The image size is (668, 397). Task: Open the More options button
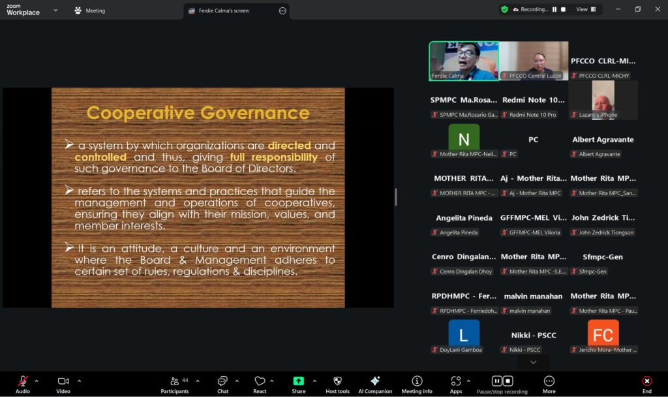point(549,381)
